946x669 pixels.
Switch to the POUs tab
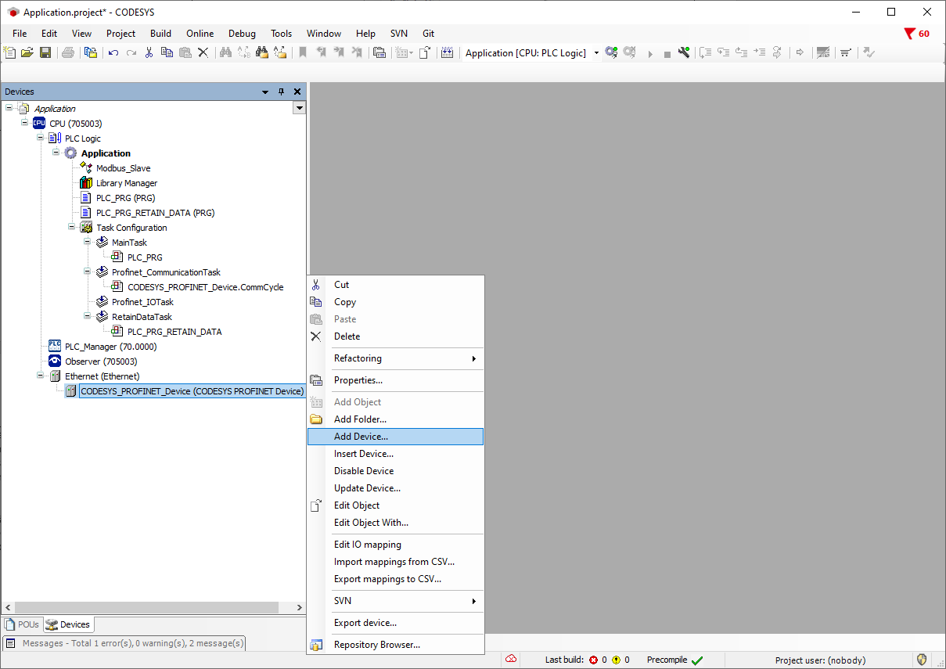point(22,624)
